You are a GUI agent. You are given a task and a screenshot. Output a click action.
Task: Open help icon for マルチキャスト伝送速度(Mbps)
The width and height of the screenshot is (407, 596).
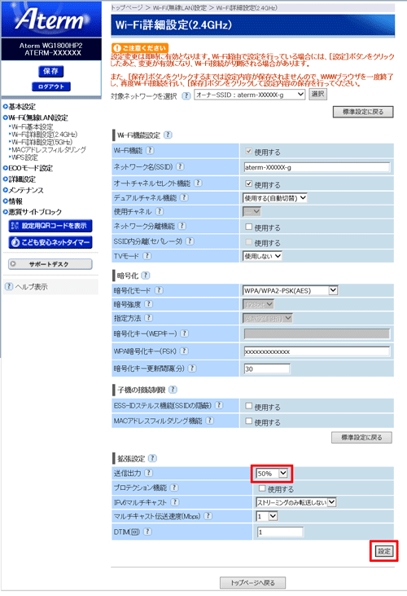[x=208, y=516]
